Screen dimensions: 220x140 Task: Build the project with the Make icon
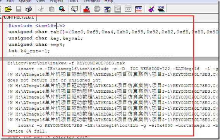click(87, 9)
